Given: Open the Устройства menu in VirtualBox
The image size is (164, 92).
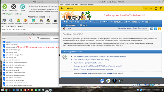Looking at the screenshot, I should 83,5.
